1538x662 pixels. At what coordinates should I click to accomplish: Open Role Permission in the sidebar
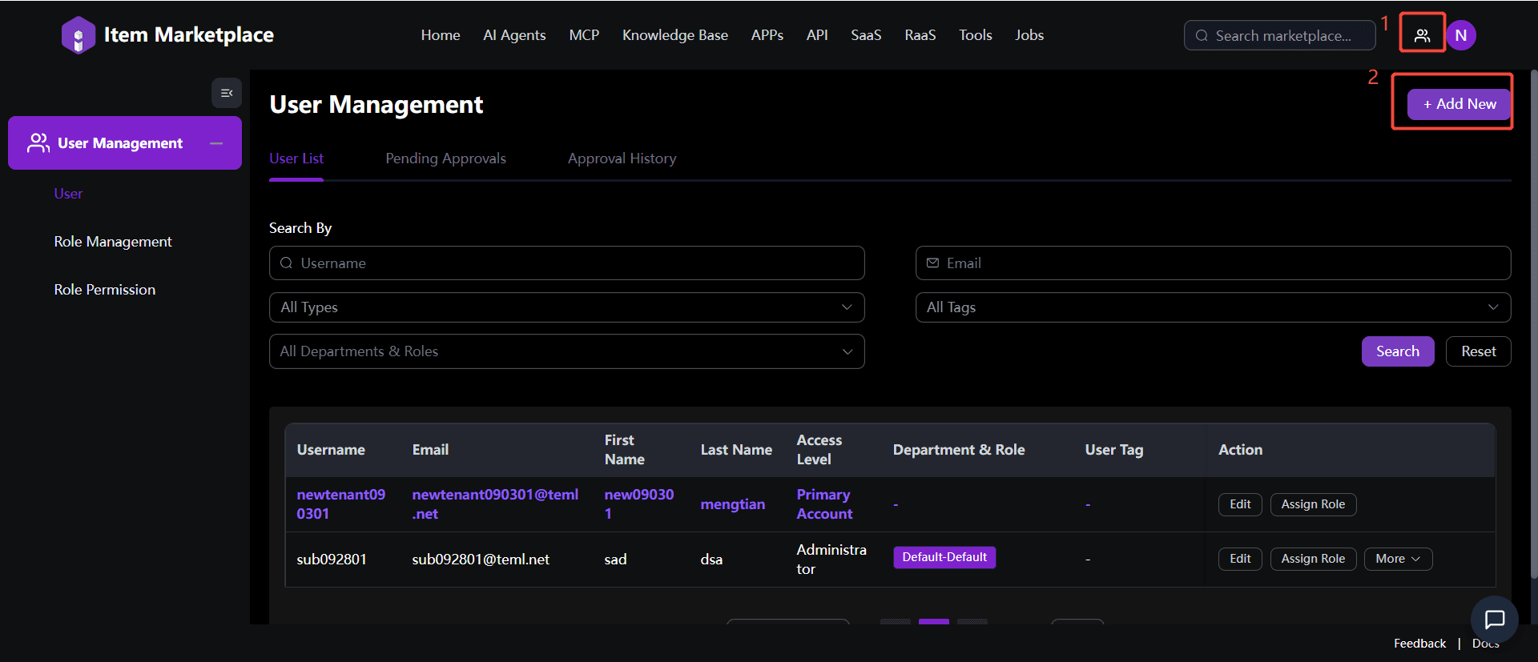[105, 290]
